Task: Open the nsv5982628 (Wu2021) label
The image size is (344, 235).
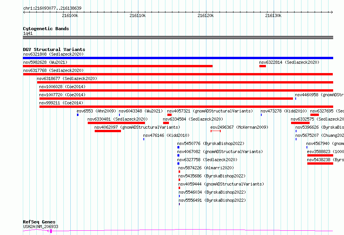Action: (x=45, y=62)
